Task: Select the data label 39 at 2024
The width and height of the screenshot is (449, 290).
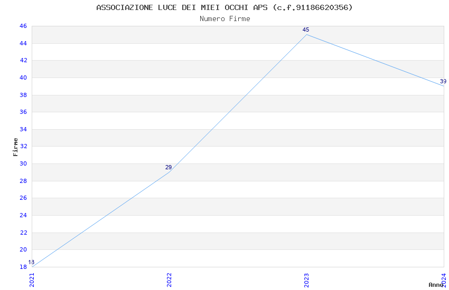Action: tap(443, 81)
